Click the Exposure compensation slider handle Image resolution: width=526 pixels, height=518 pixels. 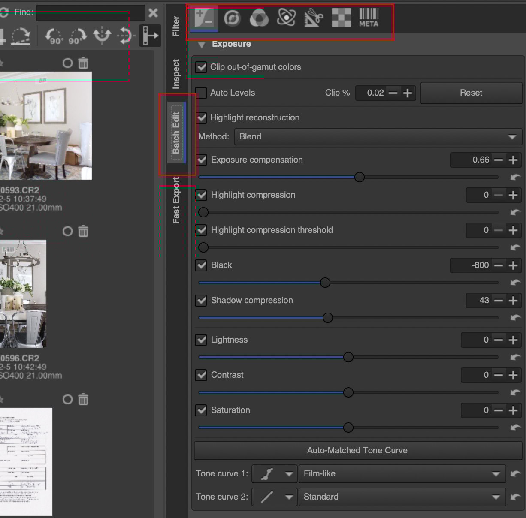pos(360,177)
